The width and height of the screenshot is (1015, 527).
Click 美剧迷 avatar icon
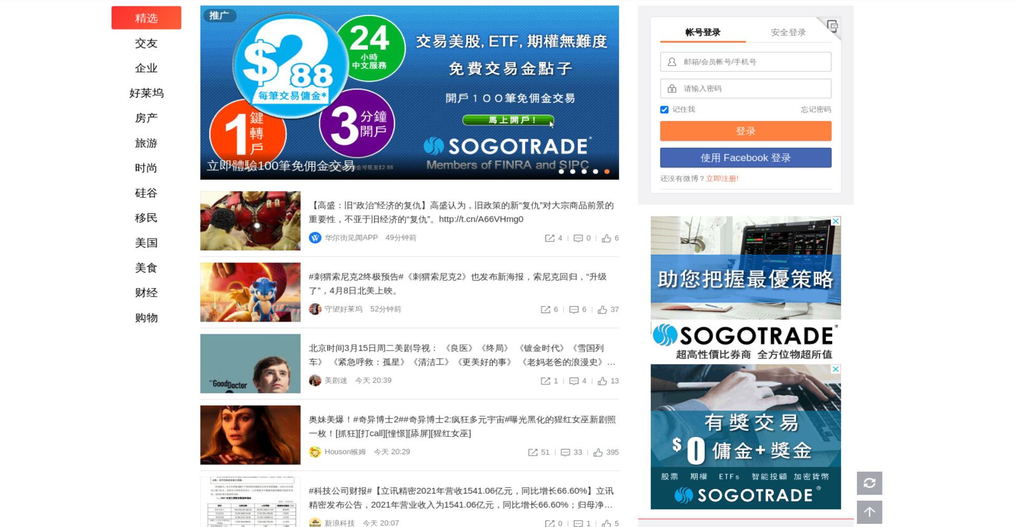pyautogui.click(x=315, y=380)
